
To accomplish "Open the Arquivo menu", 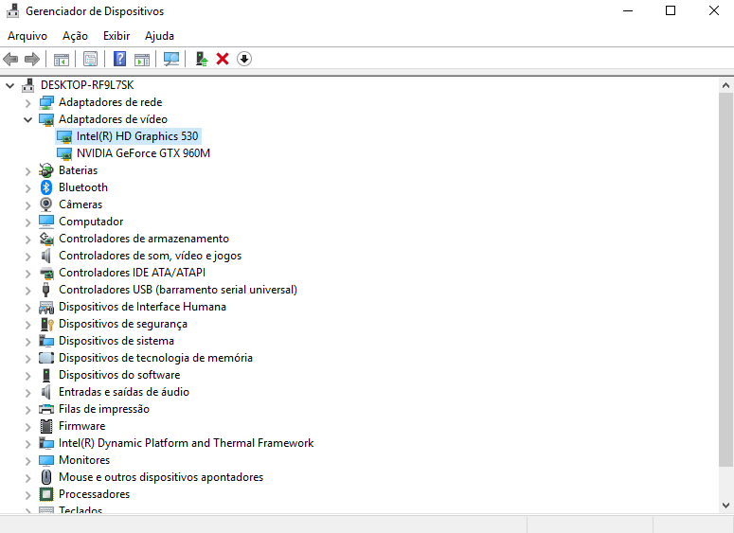I will pos(27,36).
